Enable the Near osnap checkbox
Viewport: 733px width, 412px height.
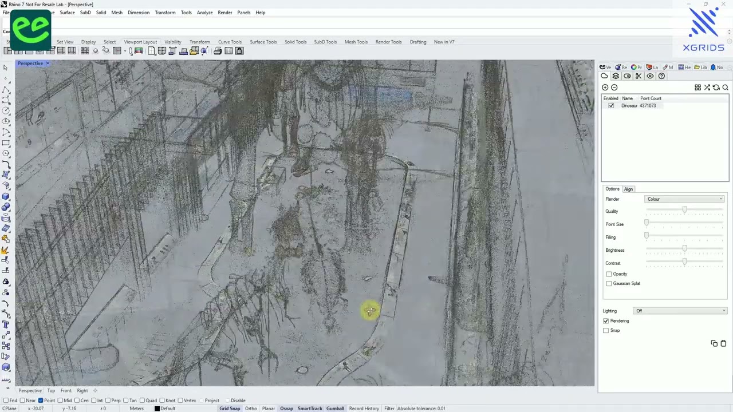coord(22,401)
